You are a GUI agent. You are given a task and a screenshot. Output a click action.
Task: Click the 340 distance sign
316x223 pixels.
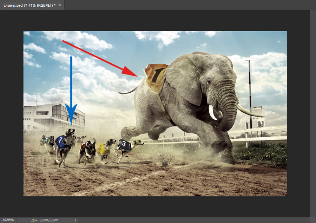(x=260, y=124)
